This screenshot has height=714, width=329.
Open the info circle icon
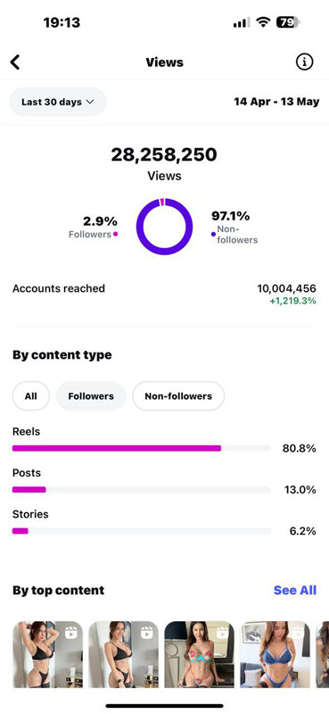(304, 62)
